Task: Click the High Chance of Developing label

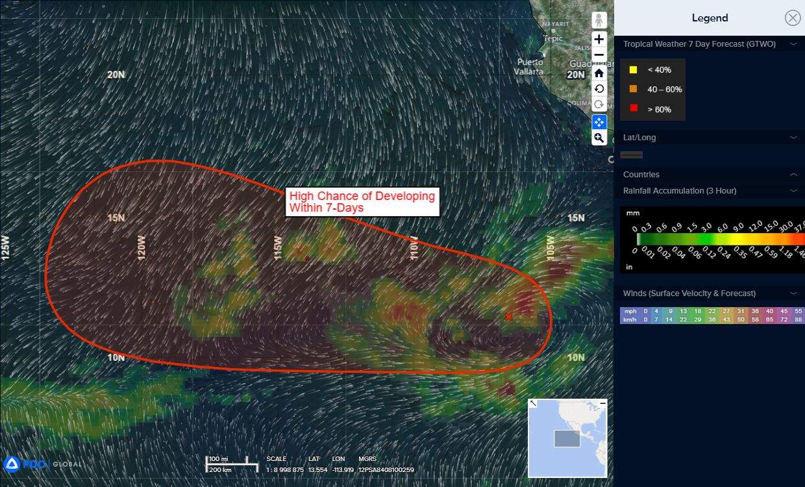Action: (362, 202)
